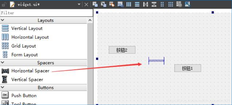Click the Layouts category header

point(43,20)
